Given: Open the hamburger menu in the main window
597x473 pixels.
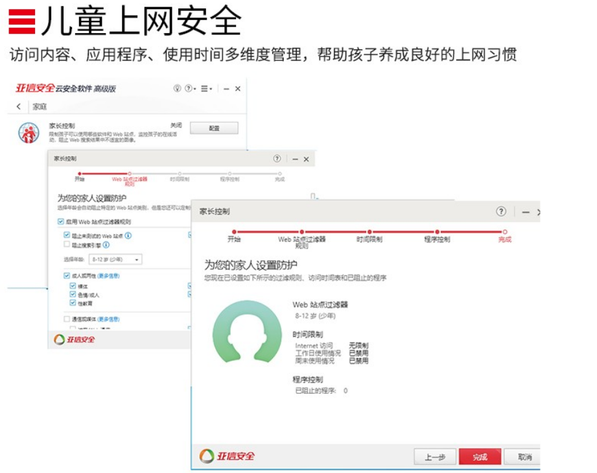Looking at the screenshot, I should (x=206, y=88).
